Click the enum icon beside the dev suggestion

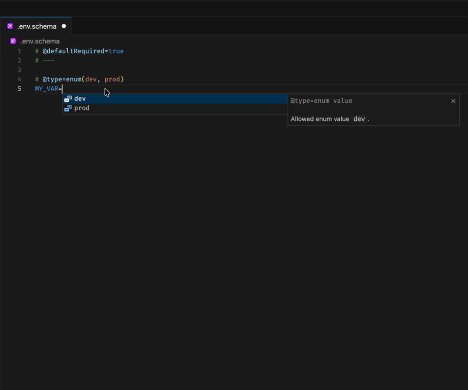coord(68,98)
